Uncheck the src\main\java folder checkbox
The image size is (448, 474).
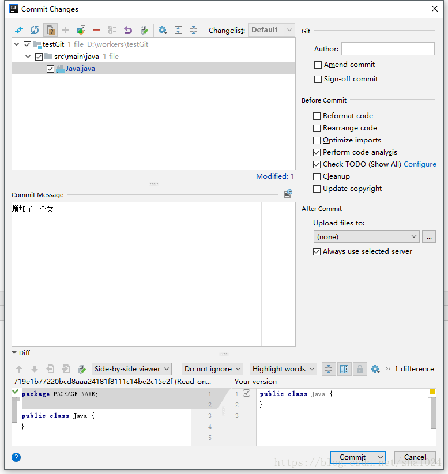pyautogui.click(x=39, y=57)
